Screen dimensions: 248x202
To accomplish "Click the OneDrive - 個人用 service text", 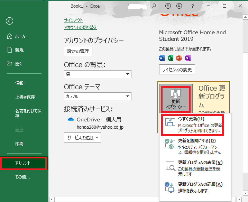I will pyautogui.click(x=99, y=119).
